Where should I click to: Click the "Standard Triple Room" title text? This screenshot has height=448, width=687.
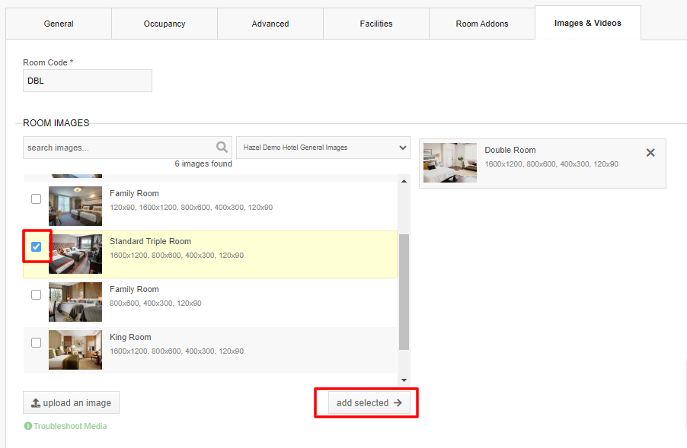[150, 241]
